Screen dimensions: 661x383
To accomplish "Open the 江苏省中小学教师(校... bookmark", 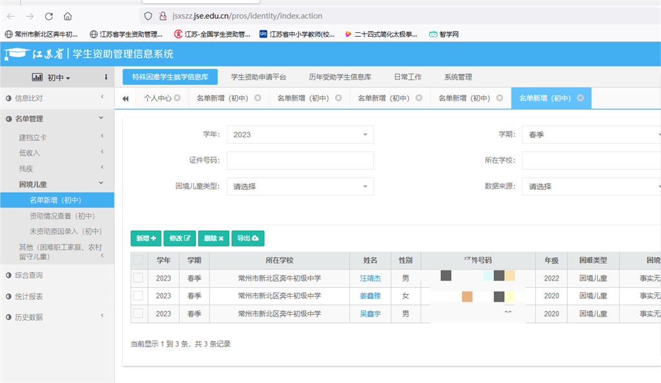I will tap(297, 35).
